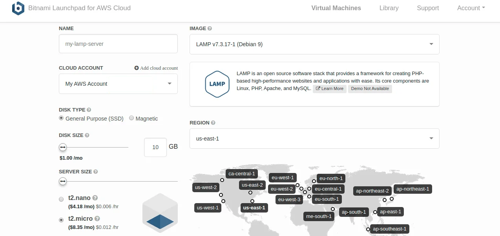
Task: Expand the REGION dropdown set to us-east-1
Action: coord(314,139)
